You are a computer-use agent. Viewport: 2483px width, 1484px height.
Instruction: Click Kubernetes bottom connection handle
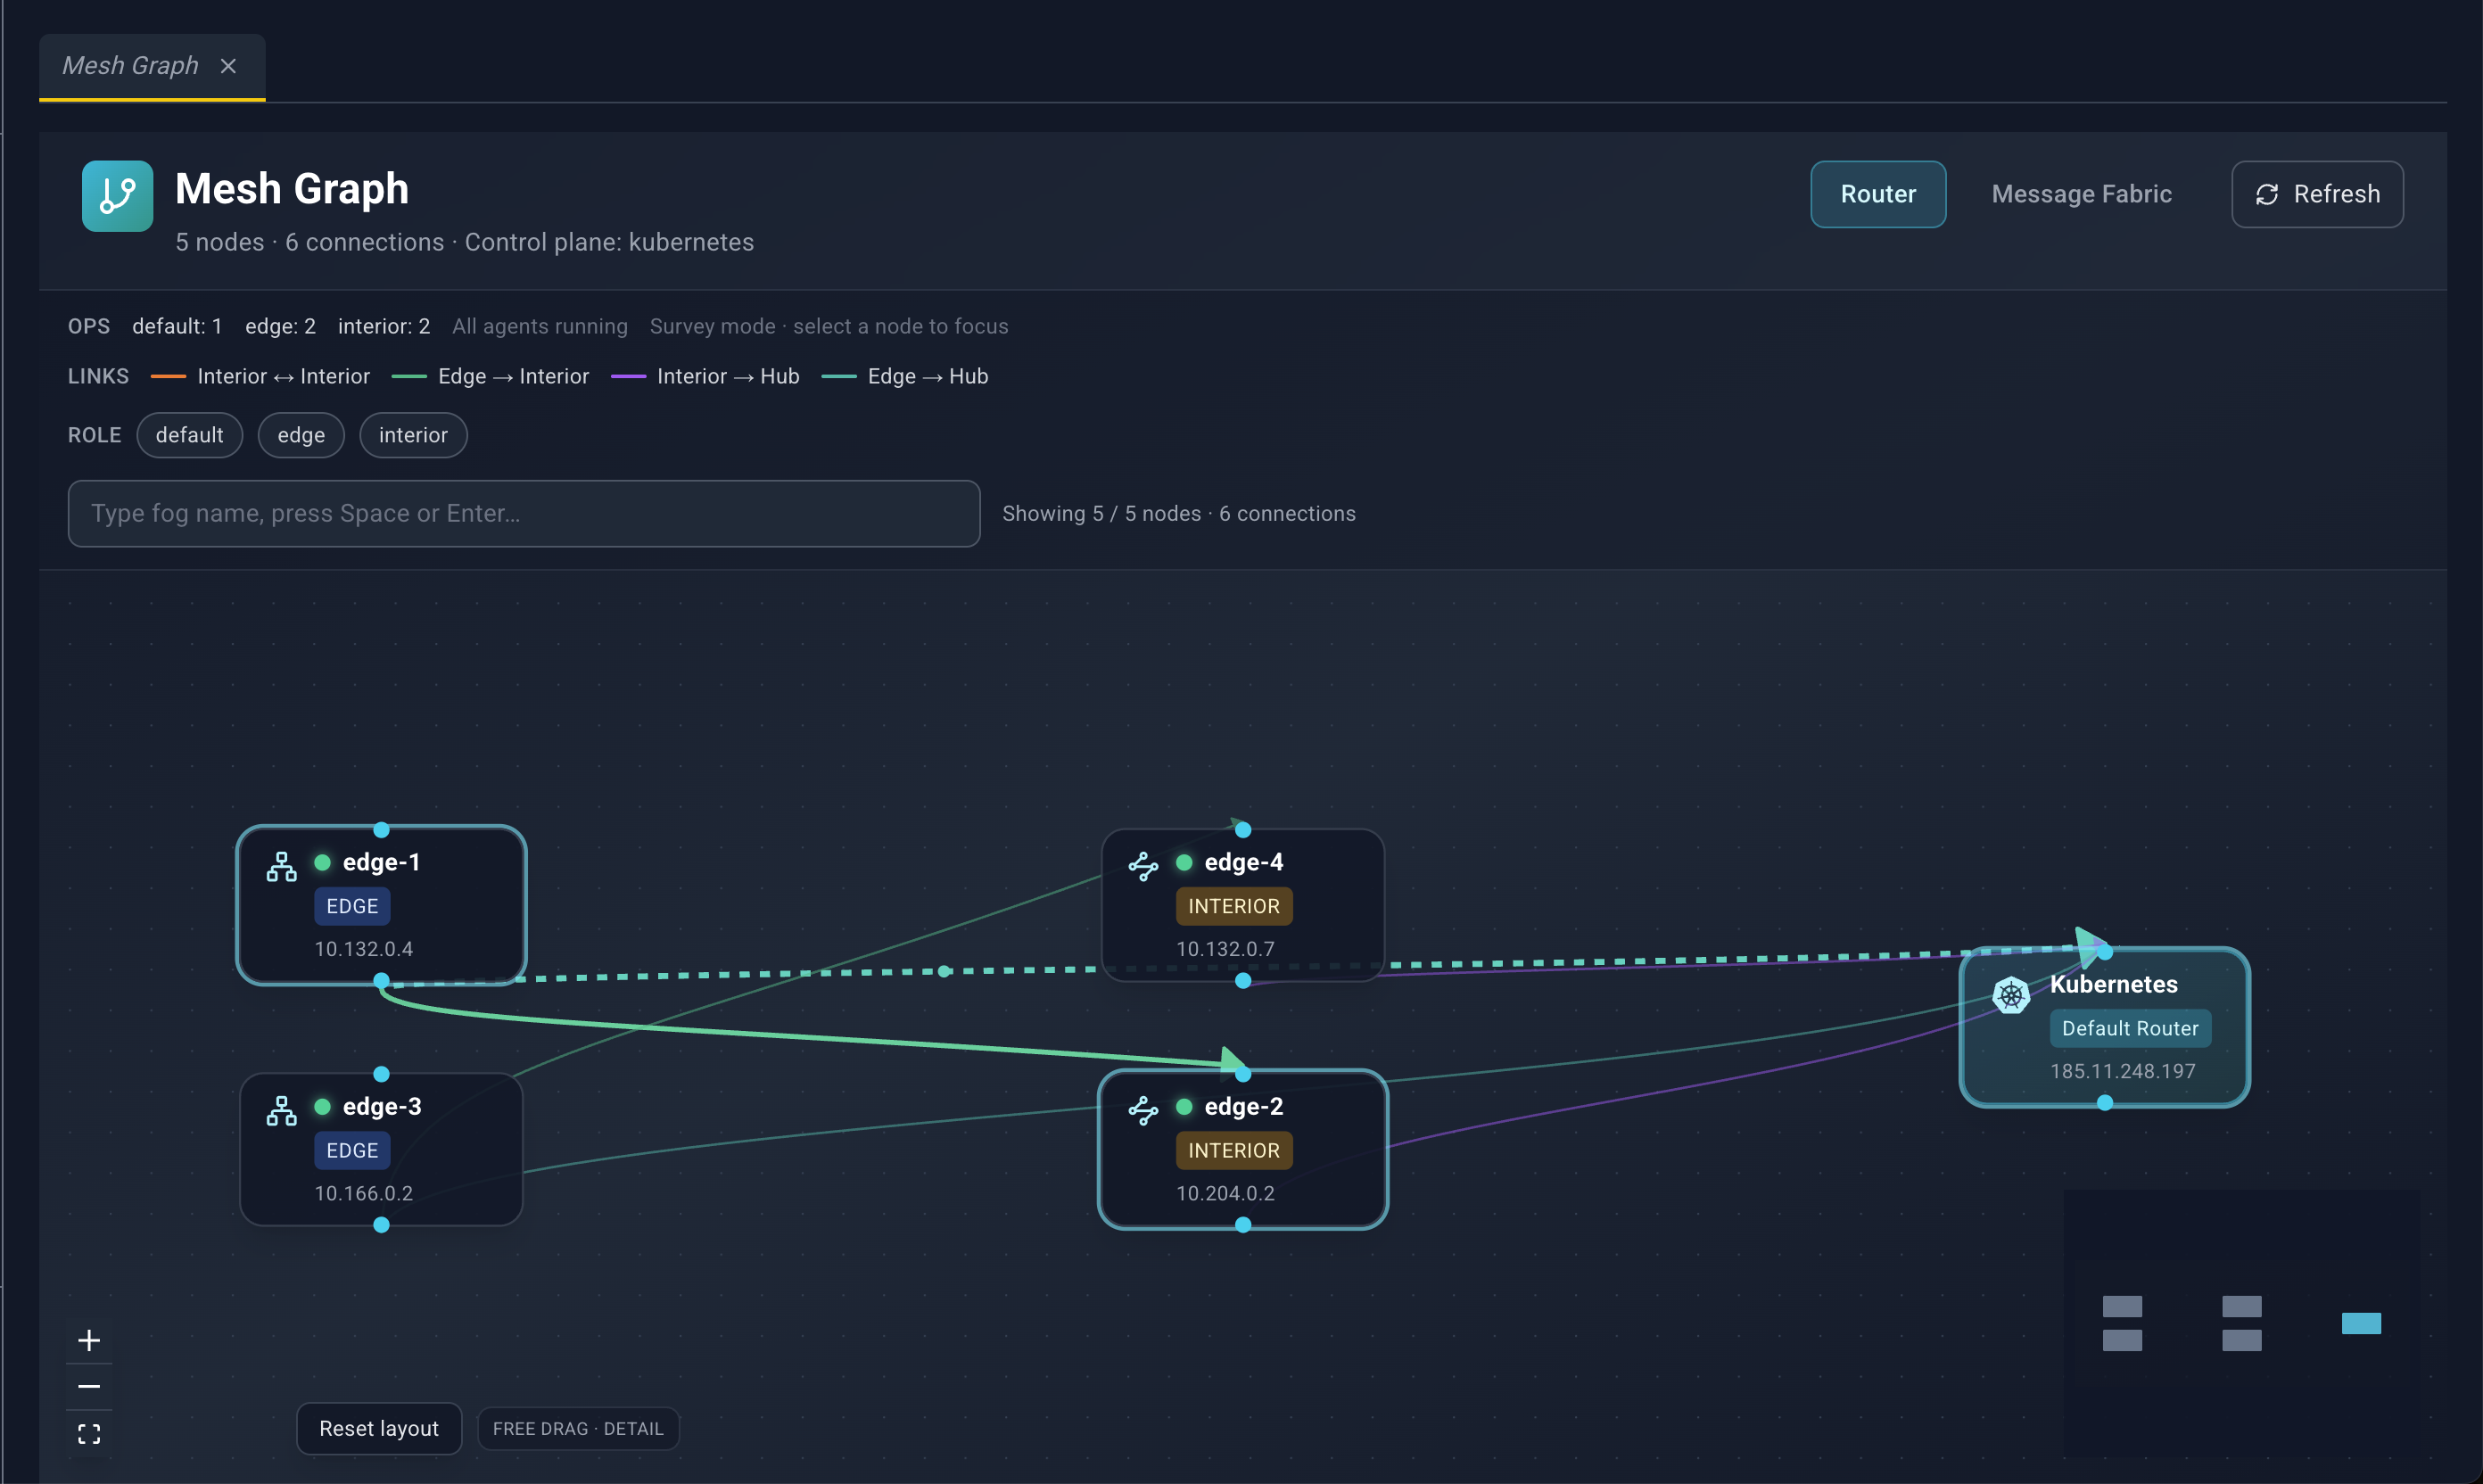(2105, 1103)
